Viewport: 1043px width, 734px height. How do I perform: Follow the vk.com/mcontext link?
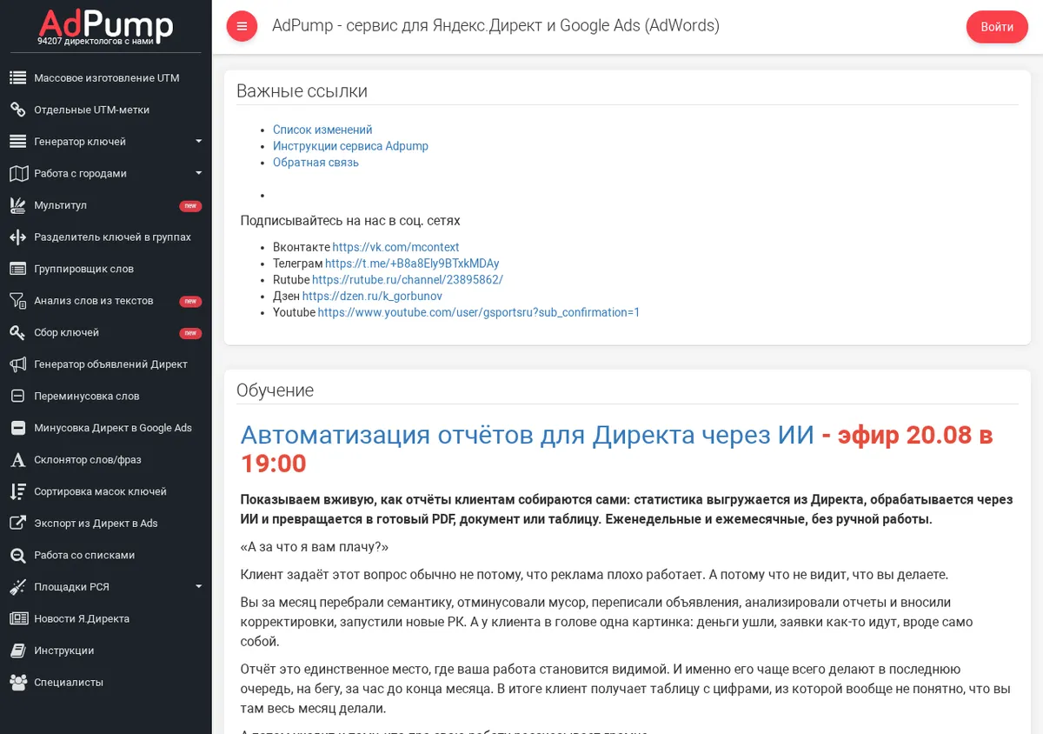pos(395,247)
